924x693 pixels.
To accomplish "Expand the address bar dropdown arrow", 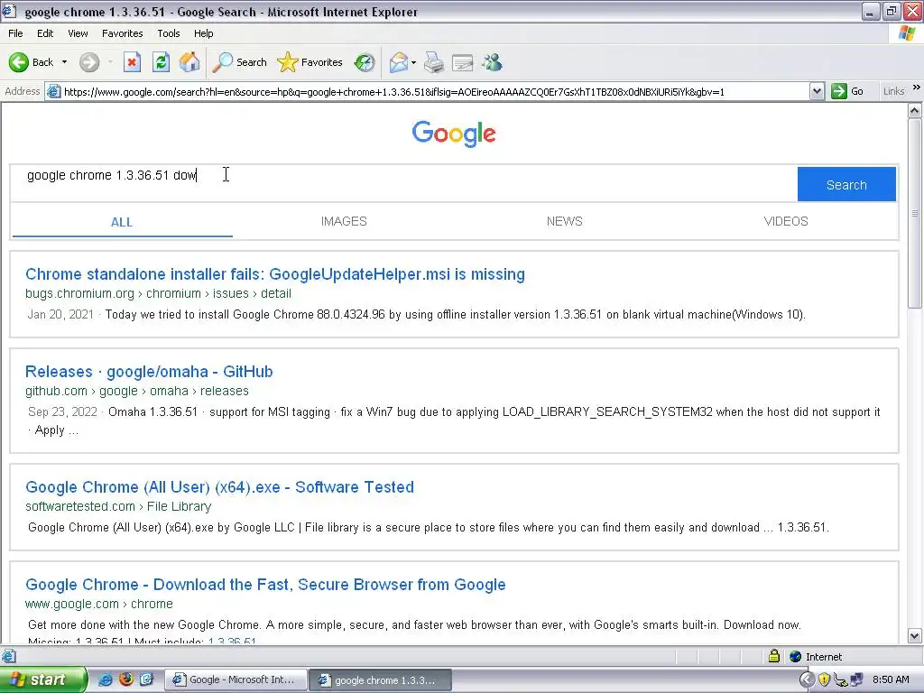I will (817, 91).
